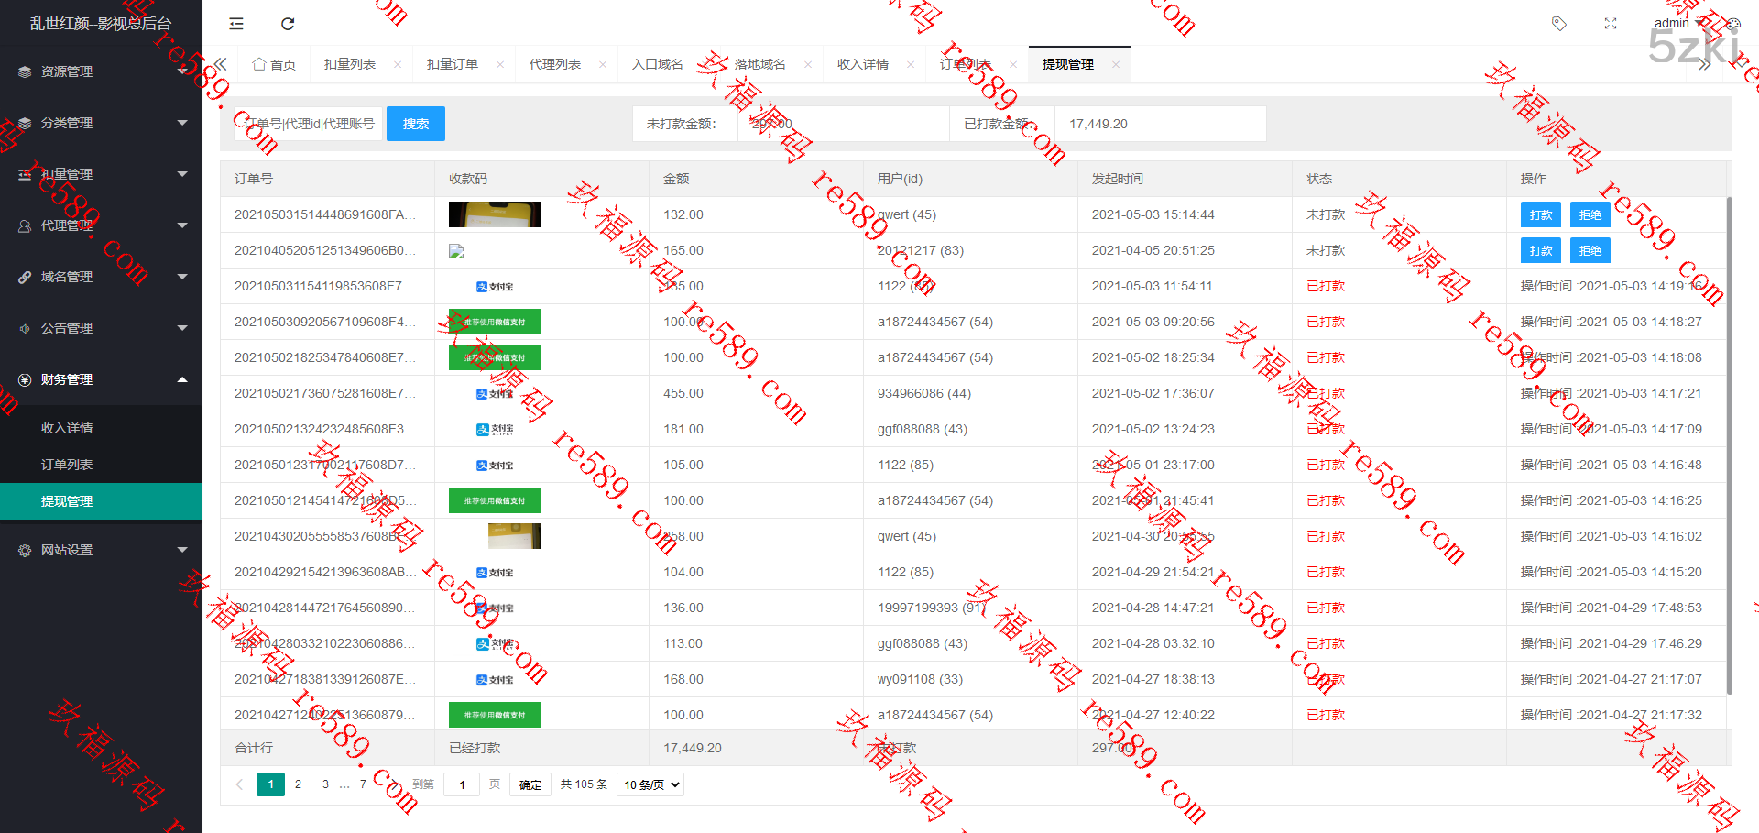Click 拒绝 for the qwert (45) 132.00 order
This screenshot has width=1759, height=833.
(x=1590, y=214)
